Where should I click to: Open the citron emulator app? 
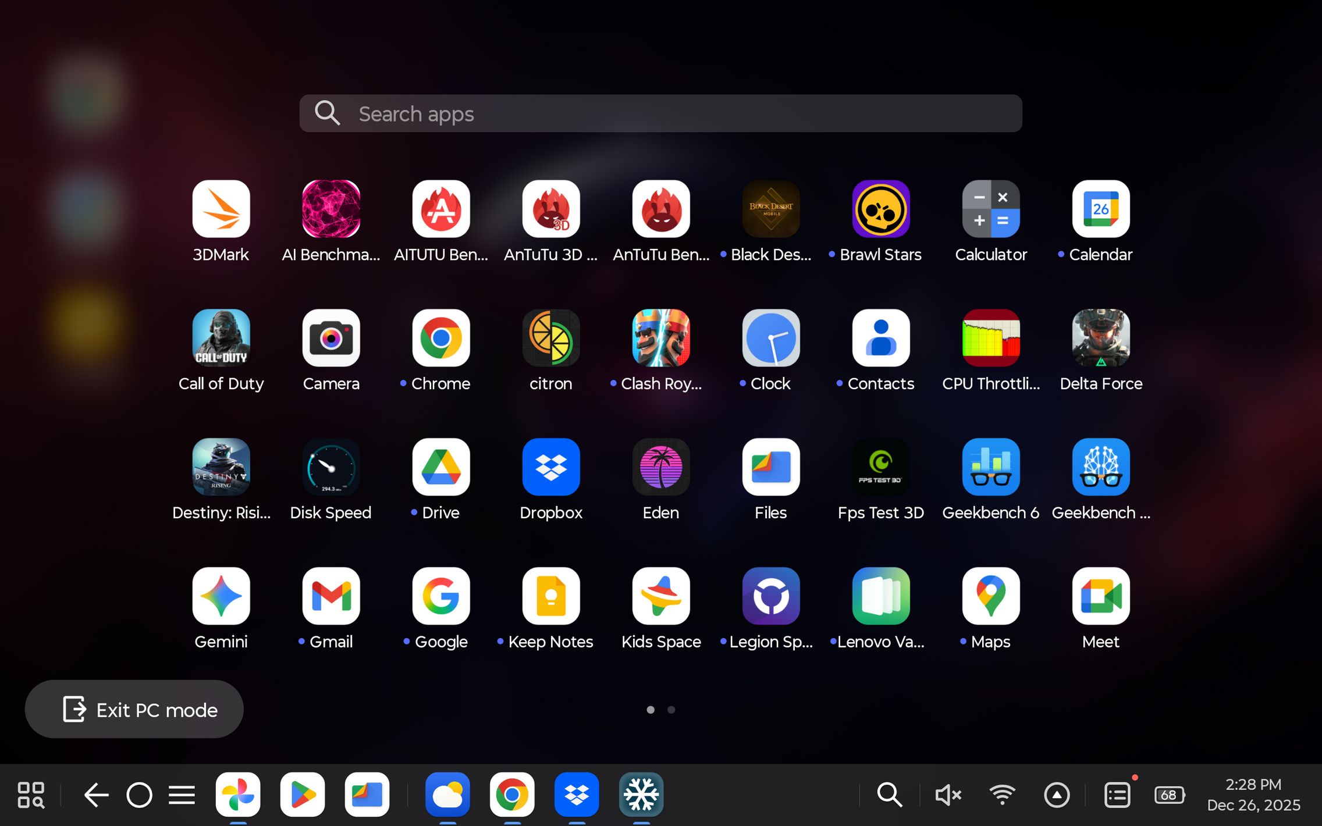tap(550, 339)
